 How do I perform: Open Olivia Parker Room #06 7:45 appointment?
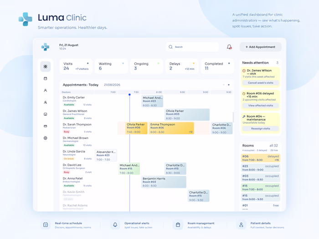point(136,128)
